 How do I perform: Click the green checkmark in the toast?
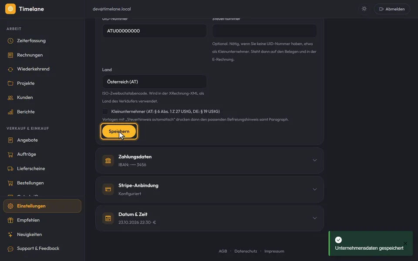[x=338, y=240]
